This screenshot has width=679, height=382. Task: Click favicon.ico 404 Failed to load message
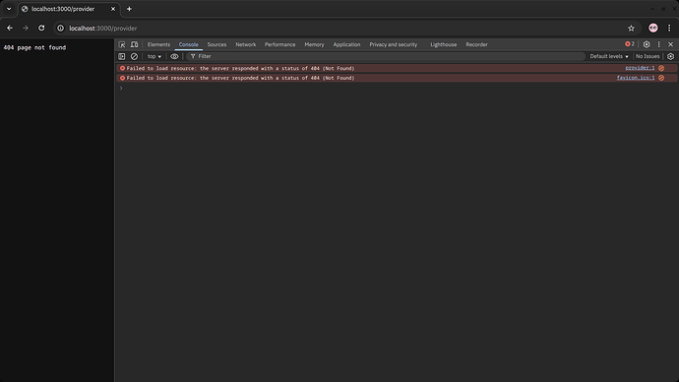pyautogui.click(x=240, y=78)
